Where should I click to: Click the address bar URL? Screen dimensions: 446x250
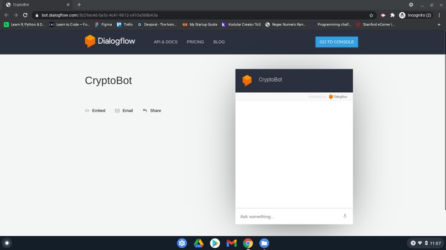click(x=100, y=15)
